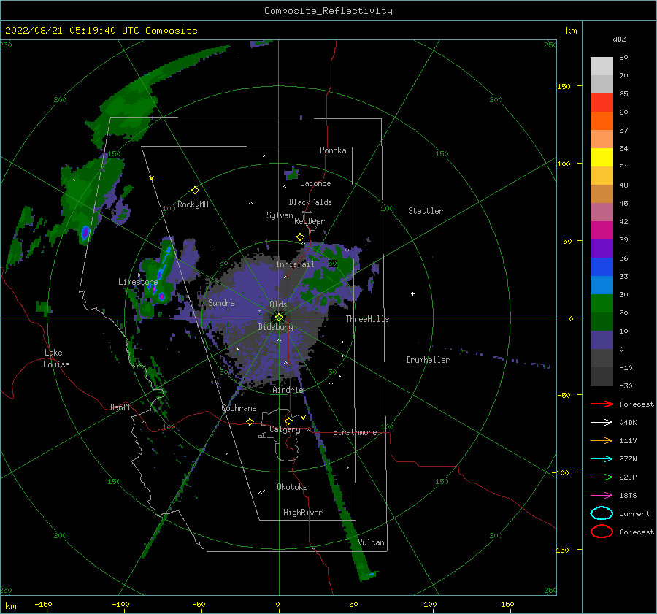Click the Banff label on map
The image size is (657, 614).
(x=120, y=407)
